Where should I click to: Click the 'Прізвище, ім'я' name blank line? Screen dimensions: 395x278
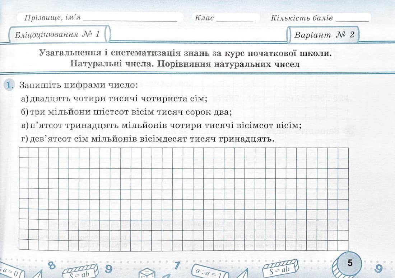130,21
